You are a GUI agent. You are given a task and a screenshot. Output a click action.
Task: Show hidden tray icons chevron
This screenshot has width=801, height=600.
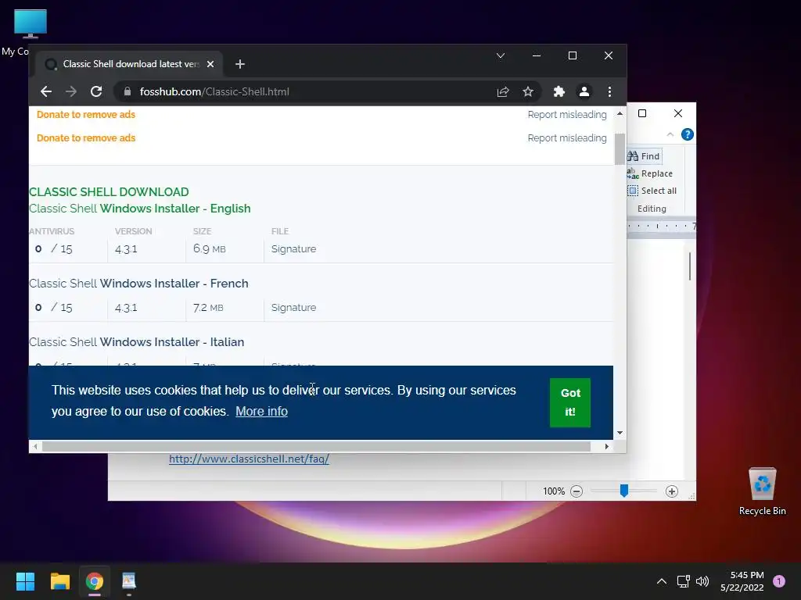coord(662,581)
